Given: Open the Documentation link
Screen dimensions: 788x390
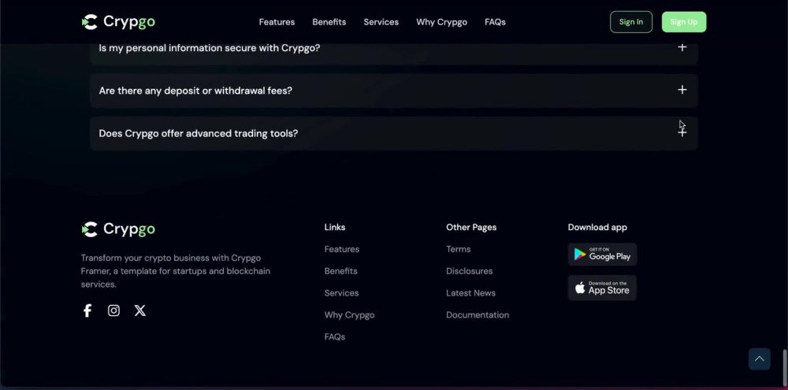Looking at the screenshot, I should pyautogui.click(x=478, y=315).
